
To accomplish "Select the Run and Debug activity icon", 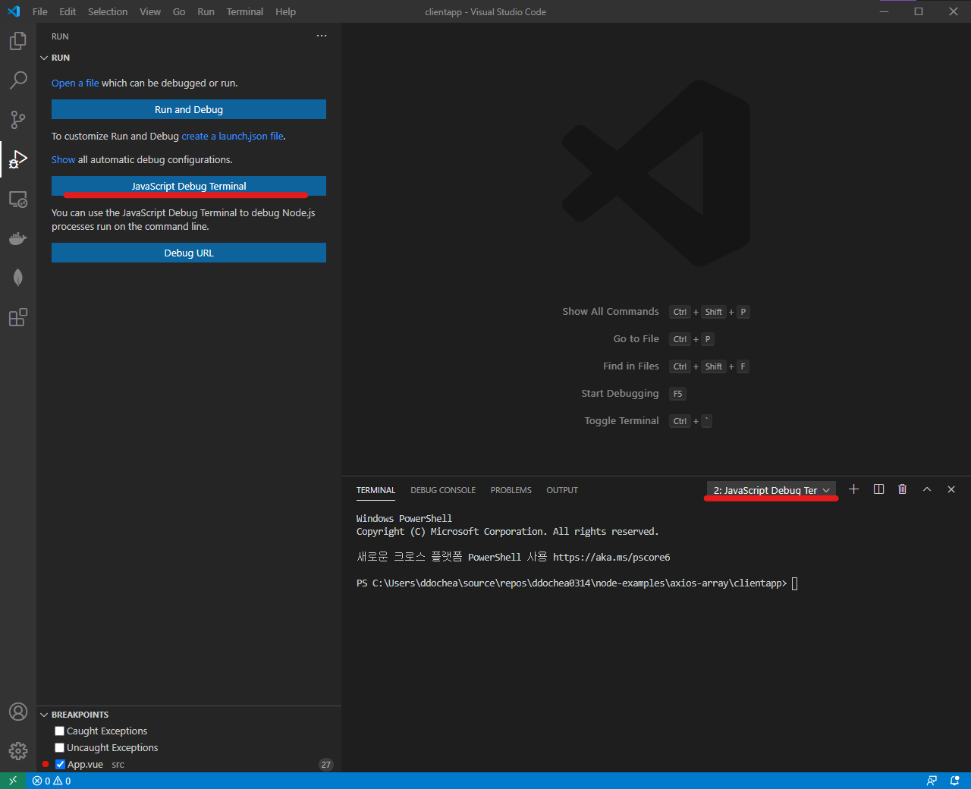I will [x=18, y=159].
